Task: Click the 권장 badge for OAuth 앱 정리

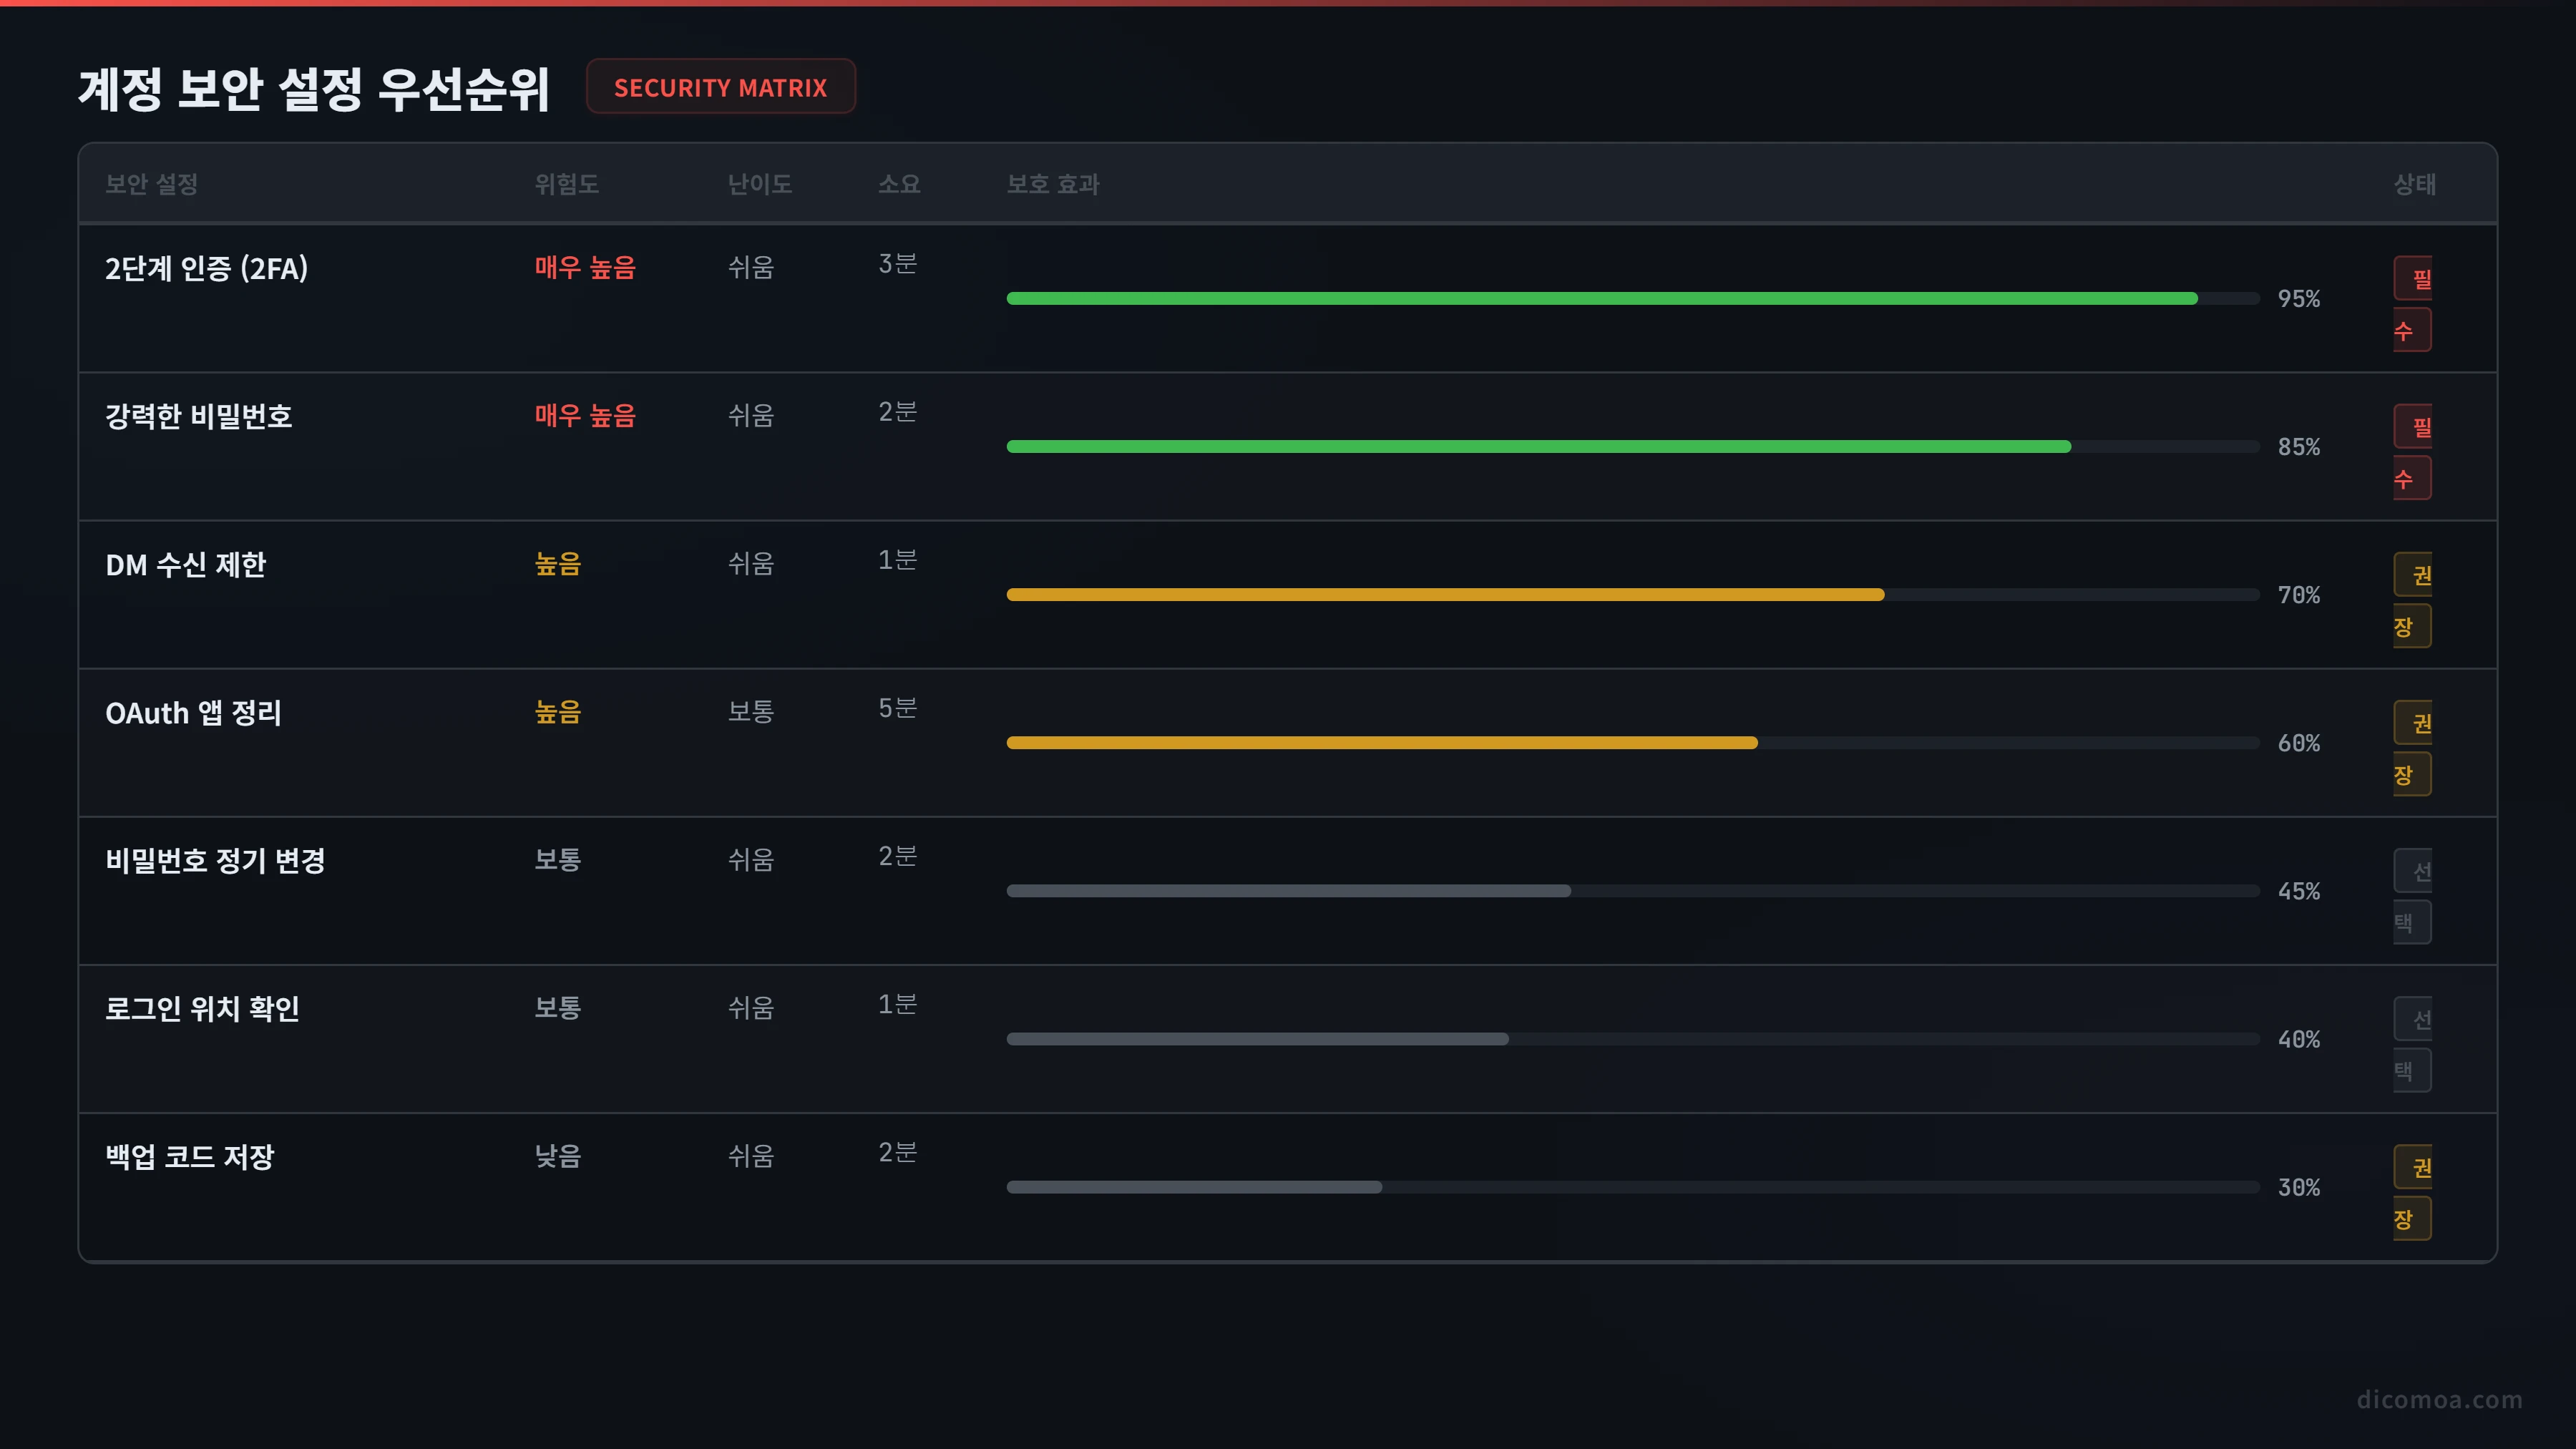Action: (x=2412, y=748)
